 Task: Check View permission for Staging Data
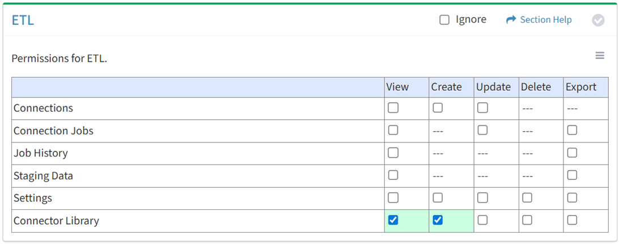click(x=393, y=175)
